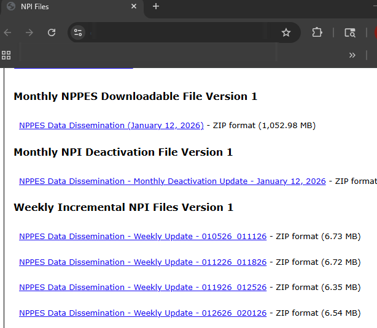
Task: Click the forward navigation arrow
Action: [29, 32]
